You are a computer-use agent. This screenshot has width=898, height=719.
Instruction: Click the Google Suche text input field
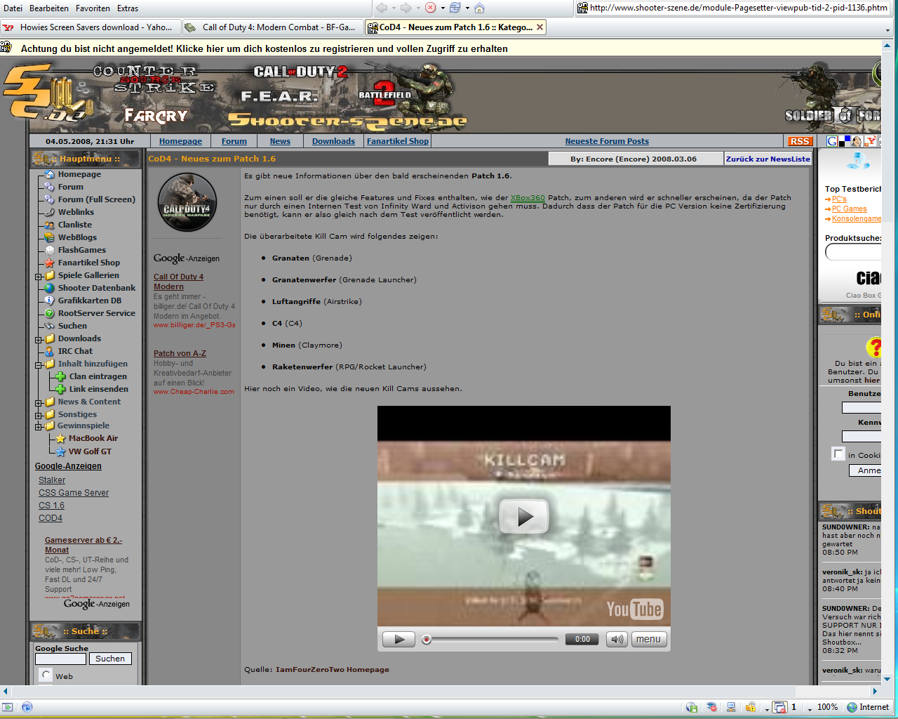pyautogui.click(x=60, y=659)
